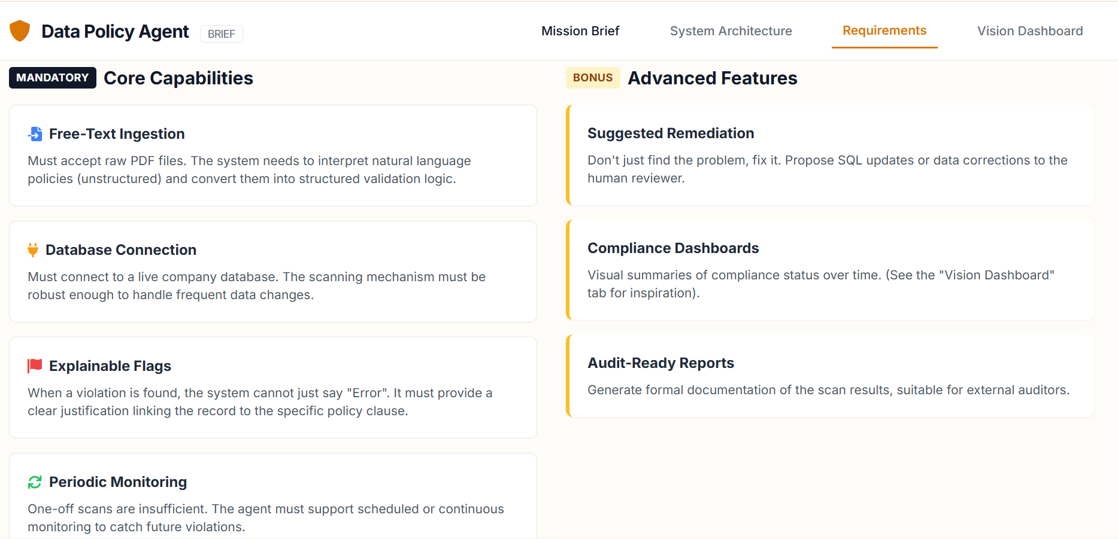Click the Compliance Dashboards card title

pos(673,248)
